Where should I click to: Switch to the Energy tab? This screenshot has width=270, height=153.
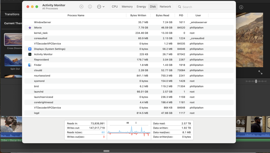click(x=141, y=6)
